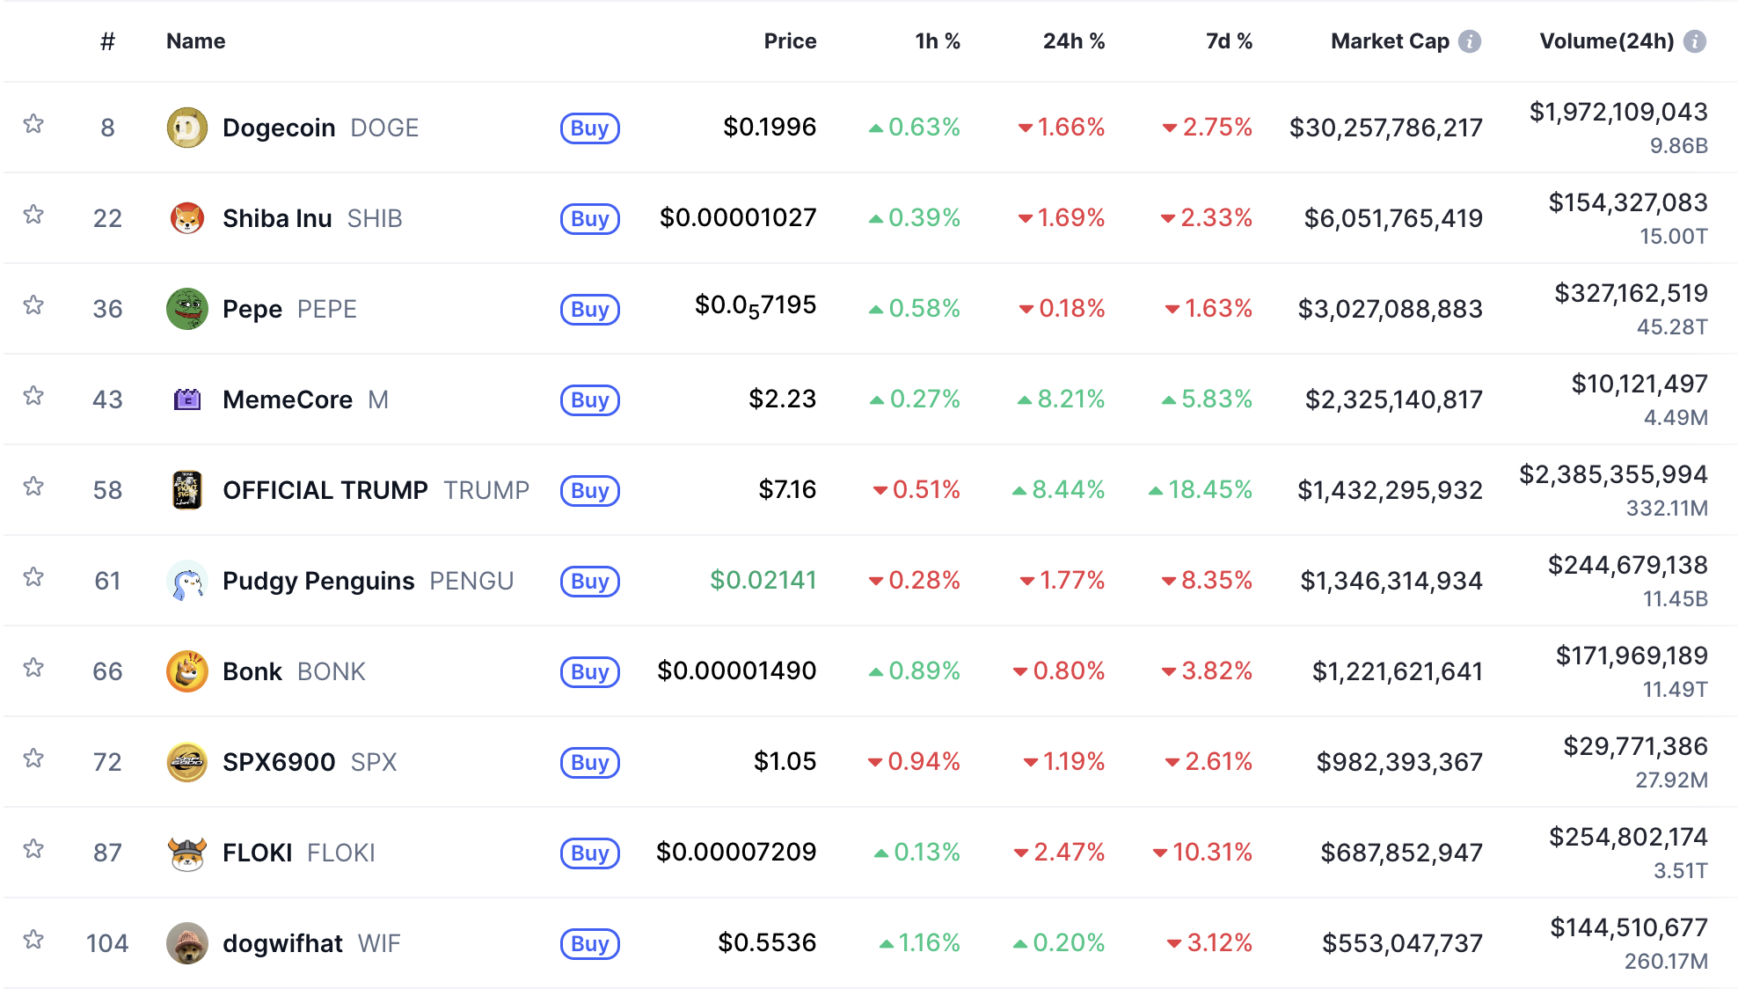Add dogwifhat to watchlist via star

point(33,940)
